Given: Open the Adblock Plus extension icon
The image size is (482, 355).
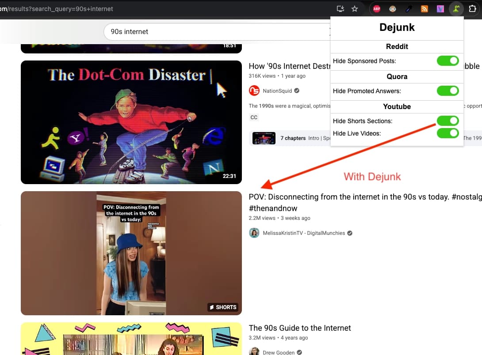Looking at the screenshot, I should point(376,8).
